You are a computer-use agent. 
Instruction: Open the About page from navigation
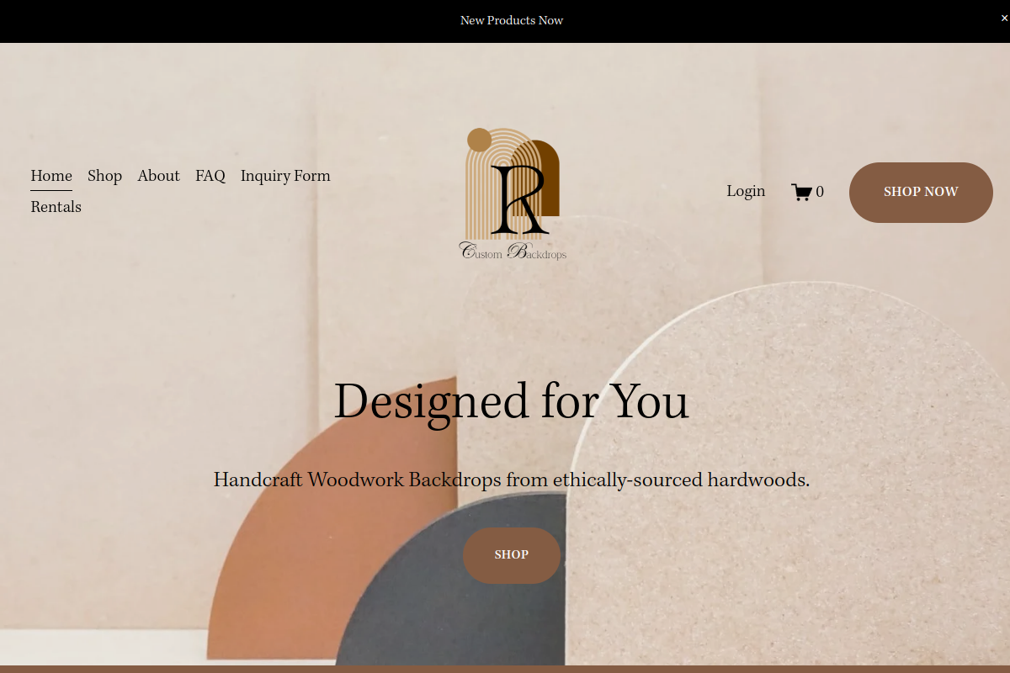click(158, 176)
